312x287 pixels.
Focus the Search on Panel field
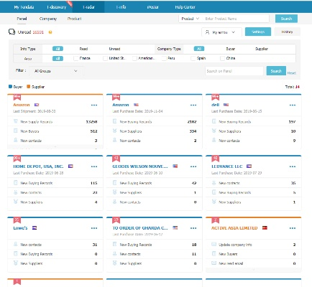tap(234, 71)
